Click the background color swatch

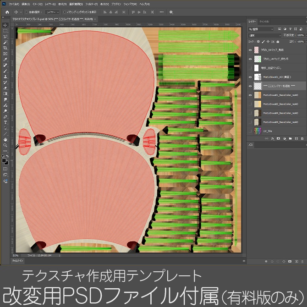[7, 163]
